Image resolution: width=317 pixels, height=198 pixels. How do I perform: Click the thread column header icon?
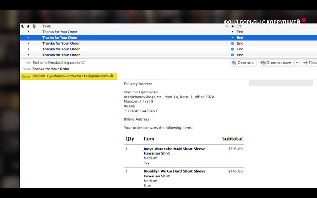point(23,26)
